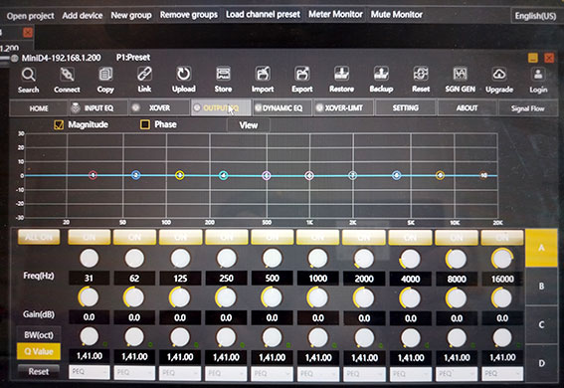Select EQ band node 6 on graph
564x388 pixels.
pos(309,175)
